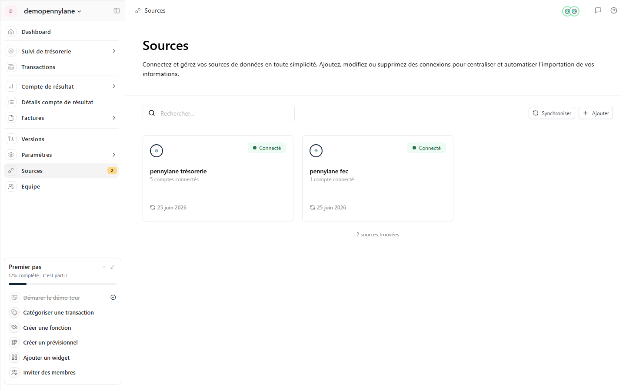The height and width of the screenshot is (391, 626).
Task: Click the Sources count badge 2
Action: pos(112,170)
